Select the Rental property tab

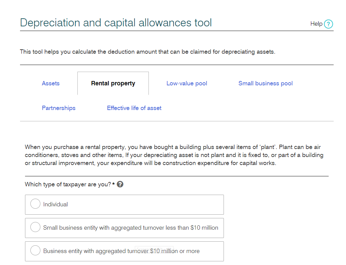[x=113, y=83]
